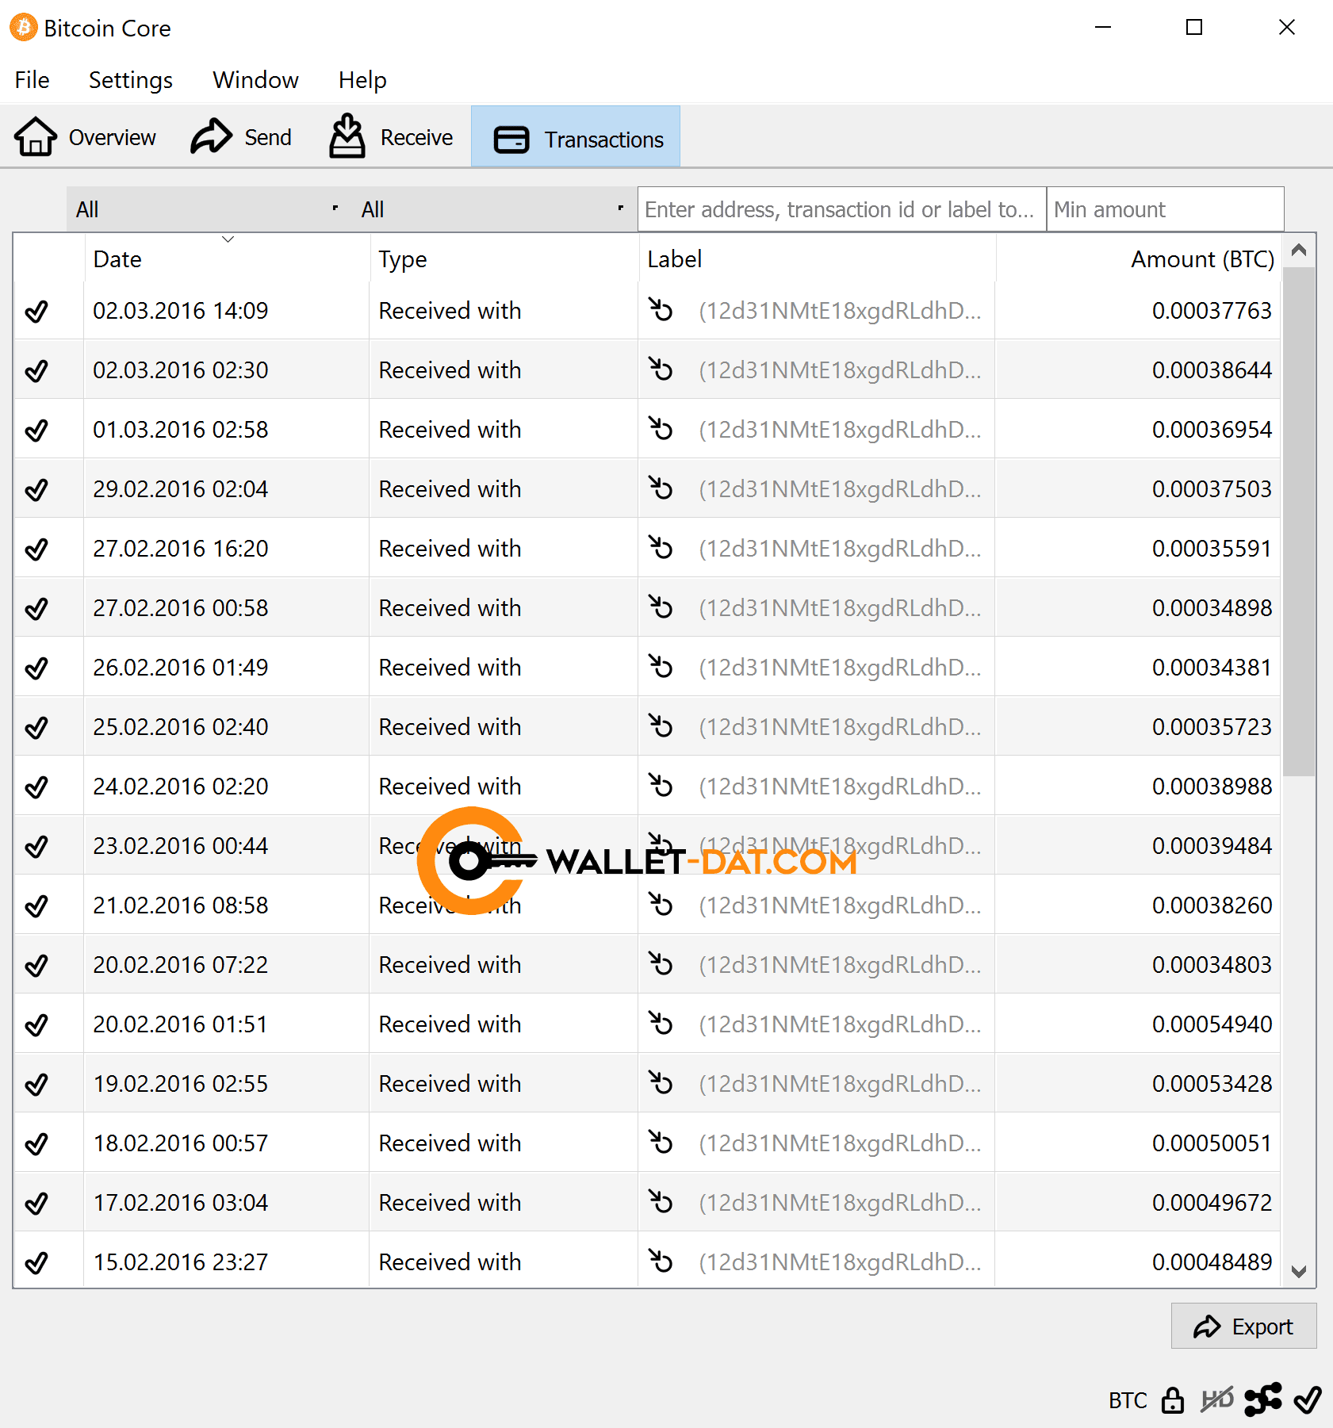This screenshot has height=1428, width=1333.
Task: Open the File menu
Action: pos(32,80)
